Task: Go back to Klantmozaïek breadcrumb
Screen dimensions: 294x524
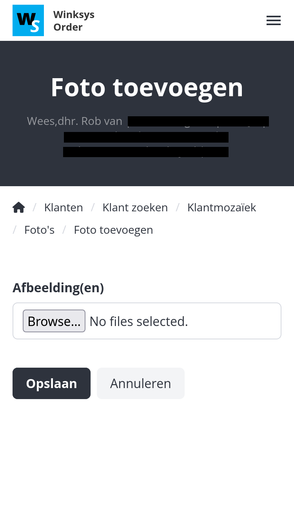Action: coord(221,207)
